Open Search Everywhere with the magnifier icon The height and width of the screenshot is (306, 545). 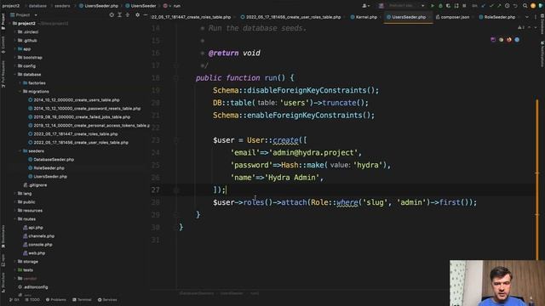coord(525,6)
